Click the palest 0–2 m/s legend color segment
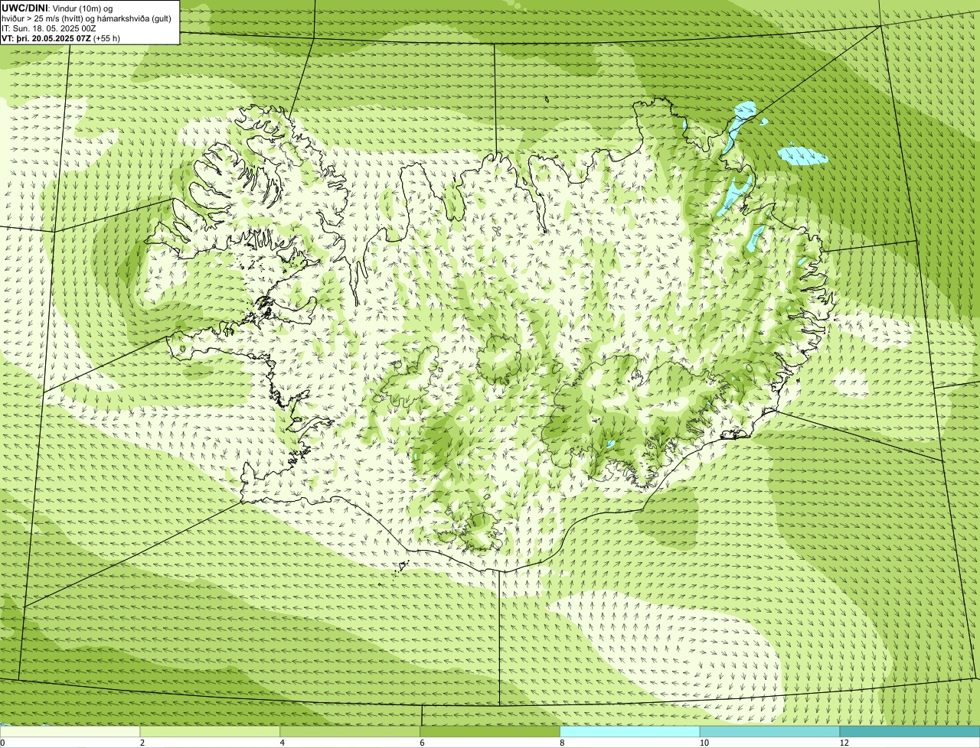This screenshot has width=980, height=748. 70,731
